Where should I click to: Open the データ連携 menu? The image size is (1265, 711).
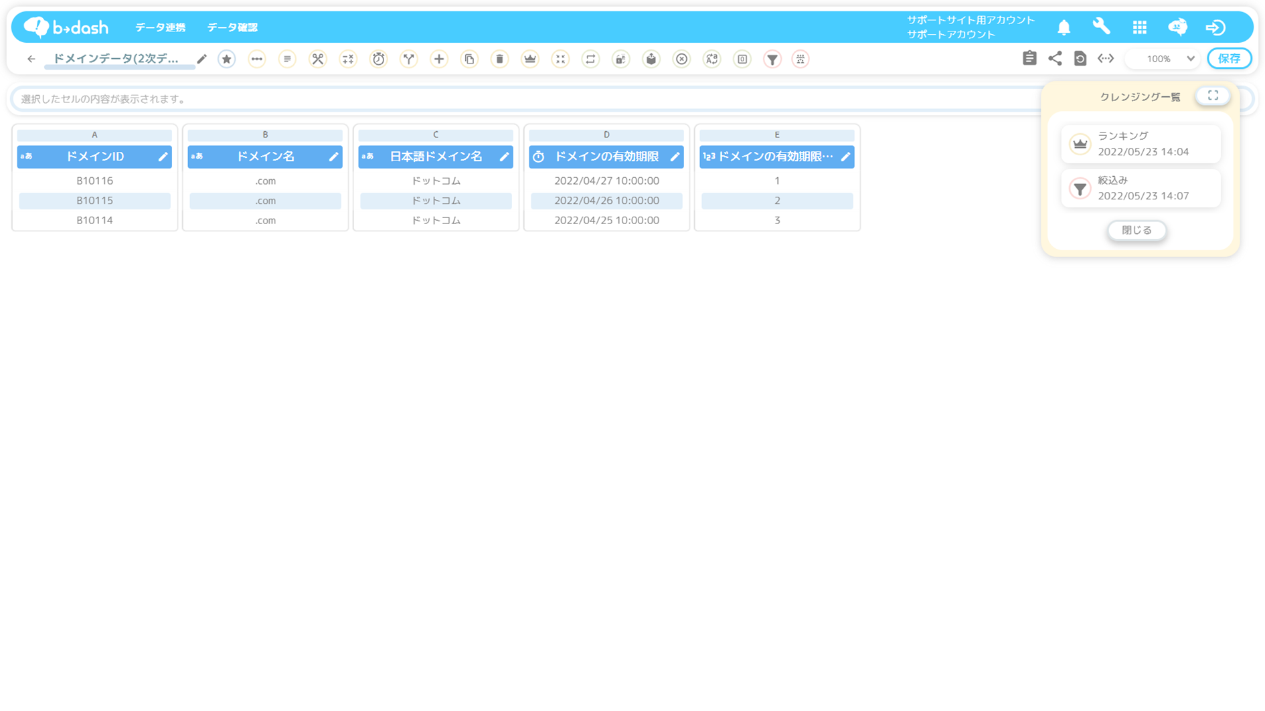pos(160,27)
